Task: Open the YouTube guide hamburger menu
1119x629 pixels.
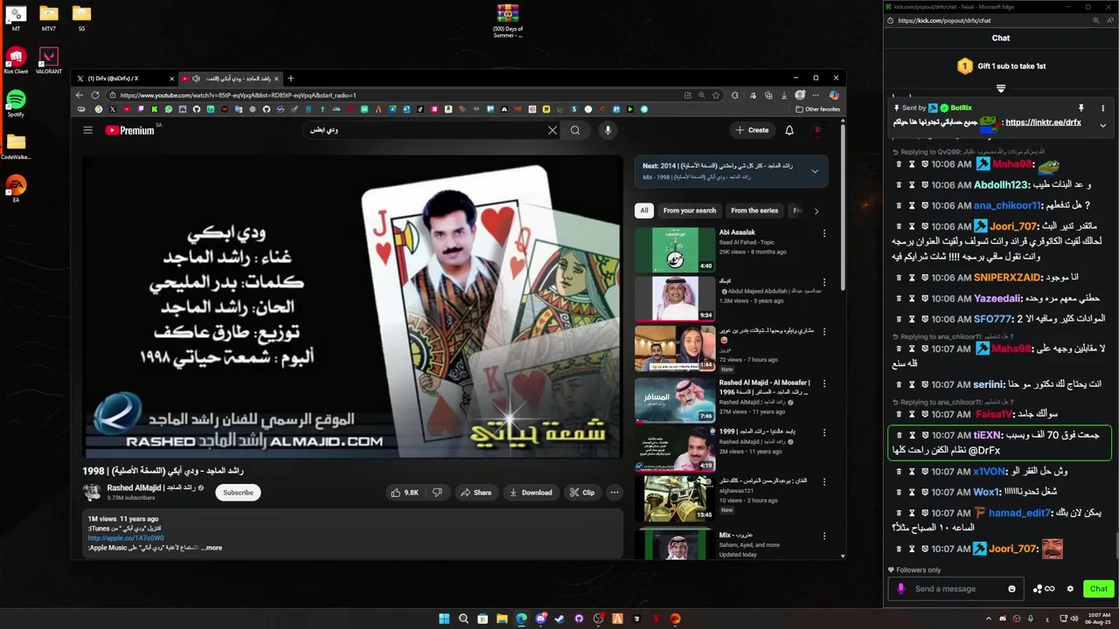Action: [87, 130]
